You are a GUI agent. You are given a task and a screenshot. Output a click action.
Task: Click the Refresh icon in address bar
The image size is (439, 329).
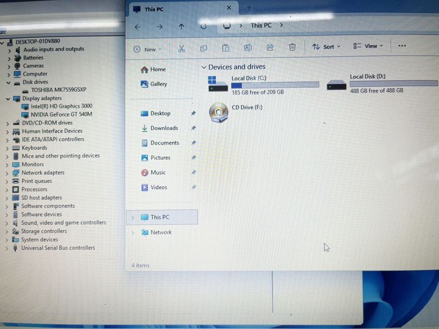tap(204, 26)
